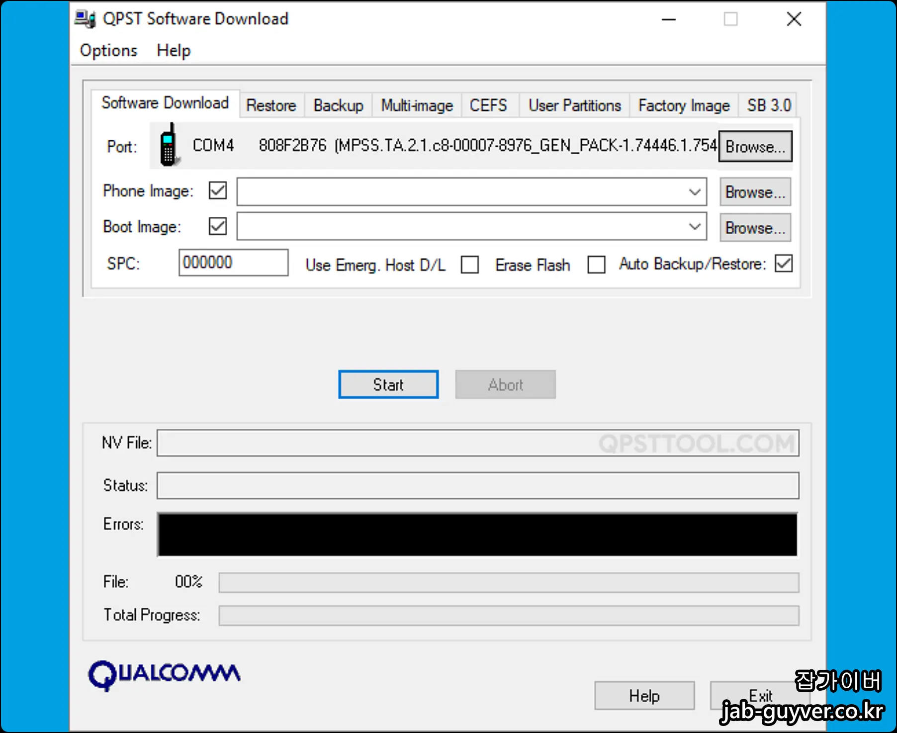Uncheck the Phone Image checkbox
The height and width of the screenshot is (733, 897).
(217, 191)
